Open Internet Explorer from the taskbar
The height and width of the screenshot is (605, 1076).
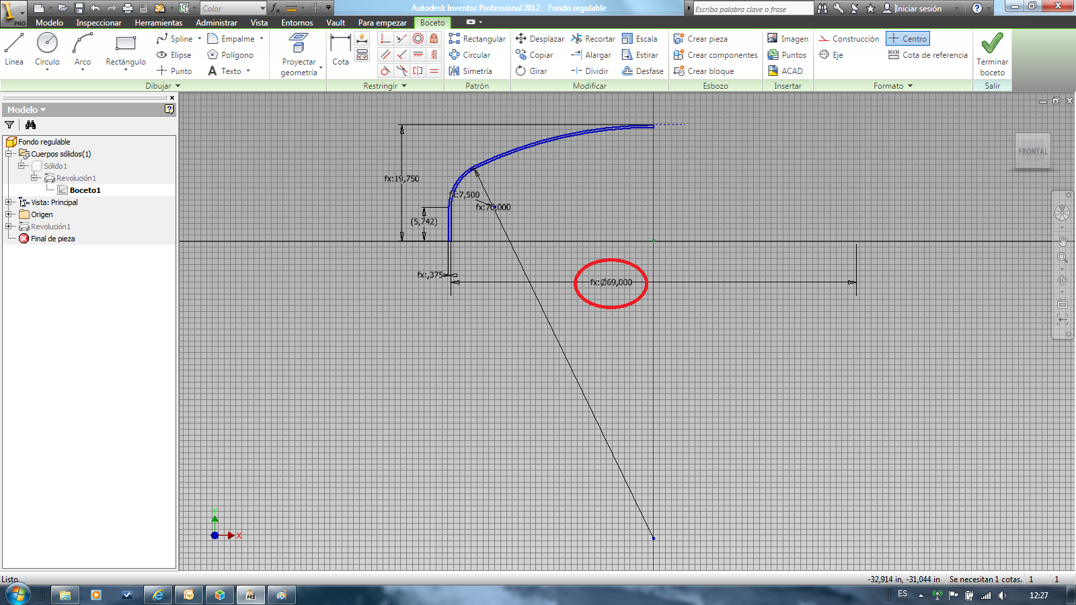coord(157,595)
